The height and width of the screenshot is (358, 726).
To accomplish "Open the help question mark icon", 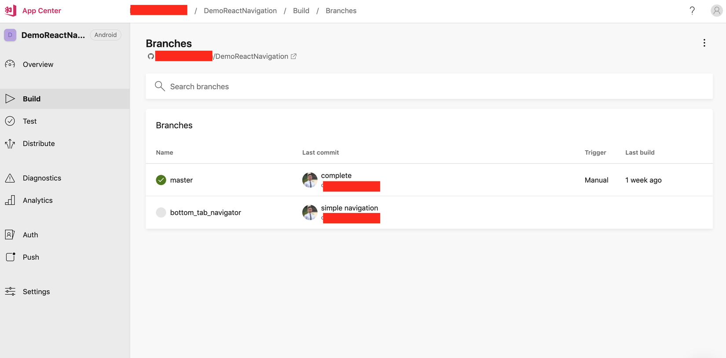I will pyautogui.click(x=692, y=11).
